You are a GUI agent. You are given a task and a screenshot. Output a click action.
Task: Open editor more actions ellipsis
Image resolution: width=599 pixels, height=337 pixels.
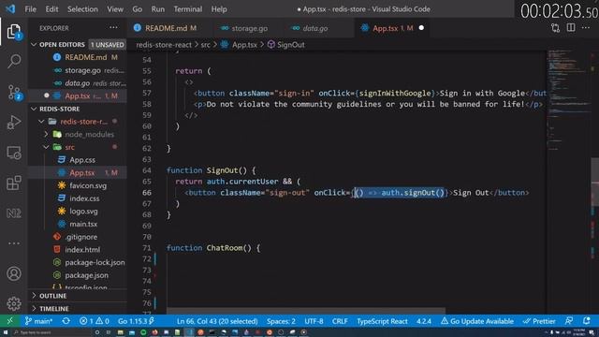(586, 27)
